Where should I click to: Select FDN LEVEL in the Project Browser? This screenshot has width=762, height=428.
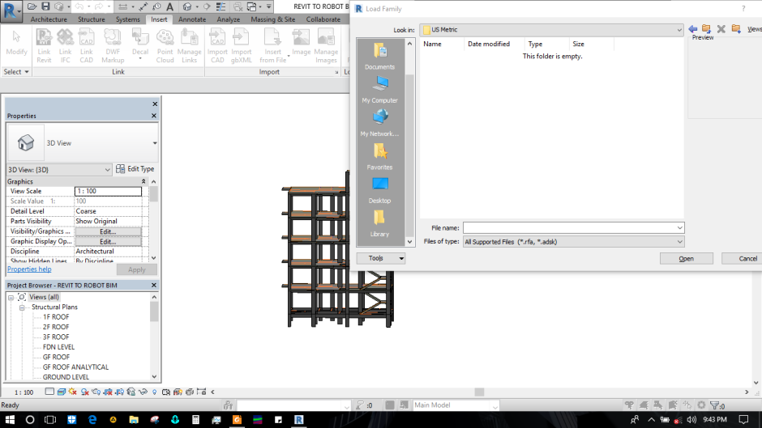[58, 347]
